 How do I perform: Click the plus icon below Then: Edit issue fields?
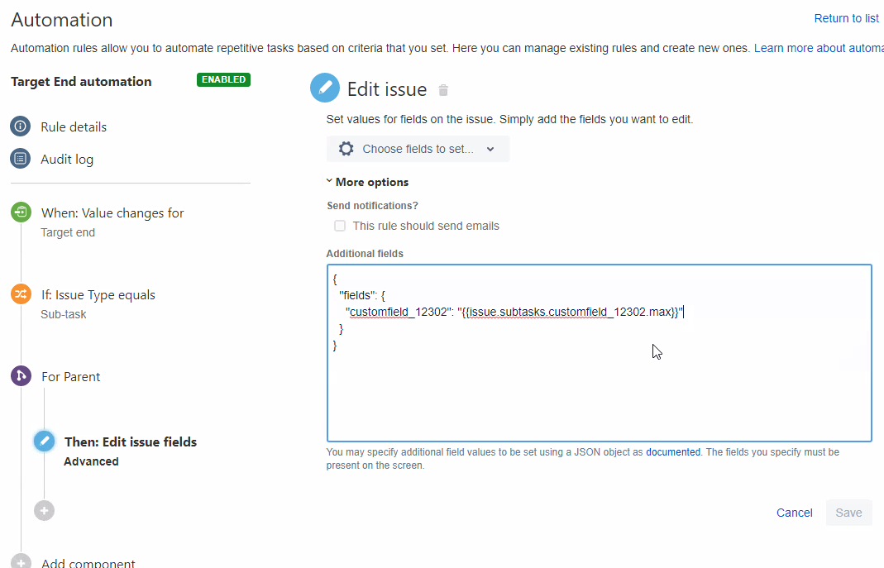44,510
